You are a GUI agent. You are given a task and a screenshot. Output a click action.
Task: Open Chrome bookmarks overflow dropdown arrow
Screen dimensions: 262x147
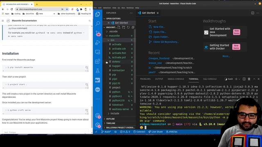[x=54, y=13]
